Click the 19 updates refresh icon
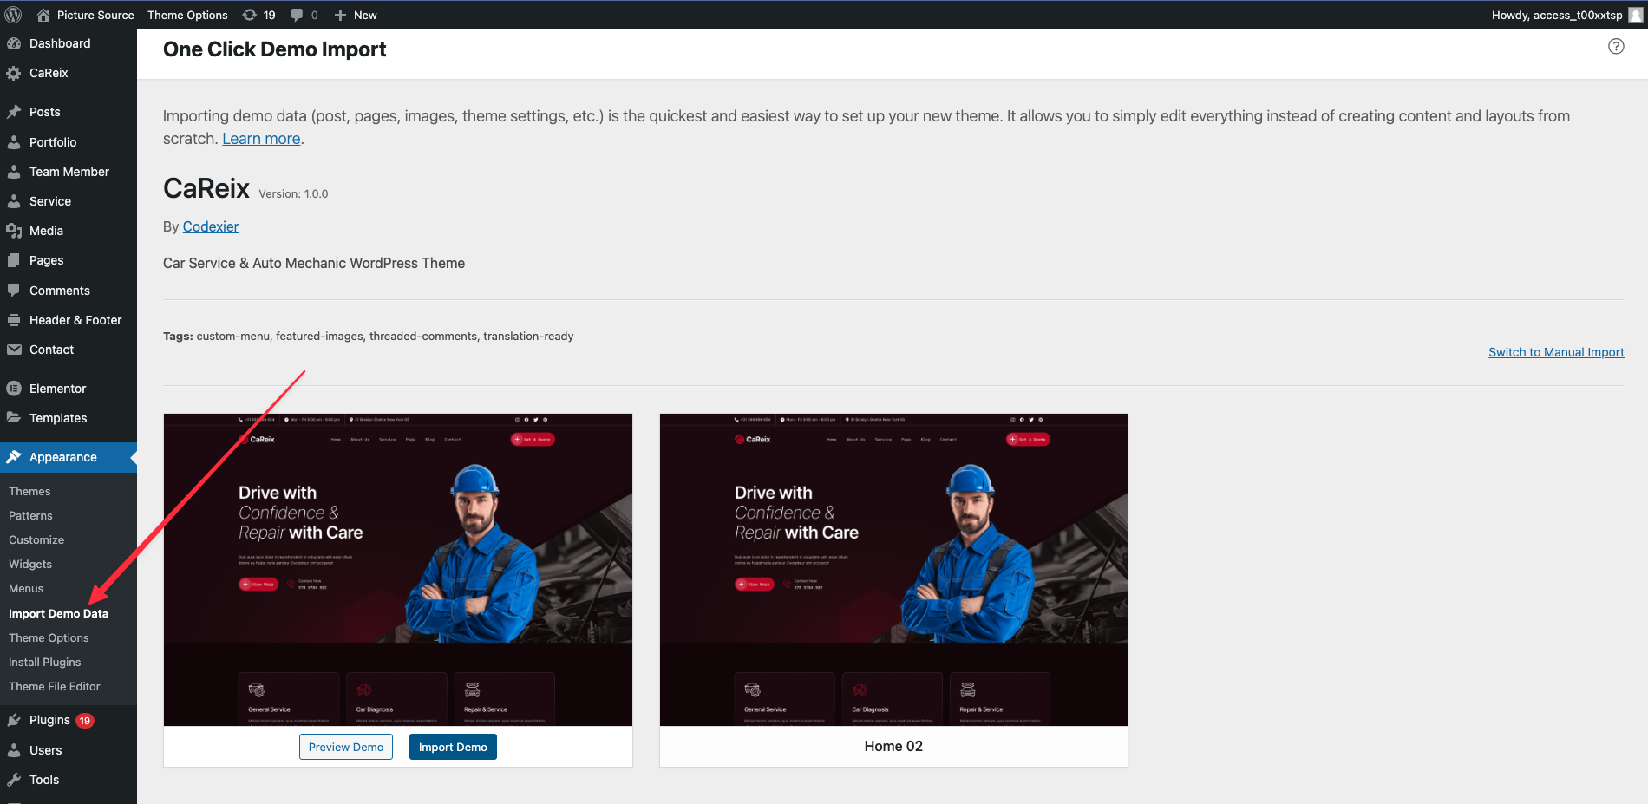Screen dimensions: 1648x804 tap(250, 15)
